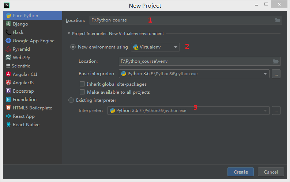Pick the Angular CLI icon
Viewport: 290px width, 182px height.
point(8,74)
